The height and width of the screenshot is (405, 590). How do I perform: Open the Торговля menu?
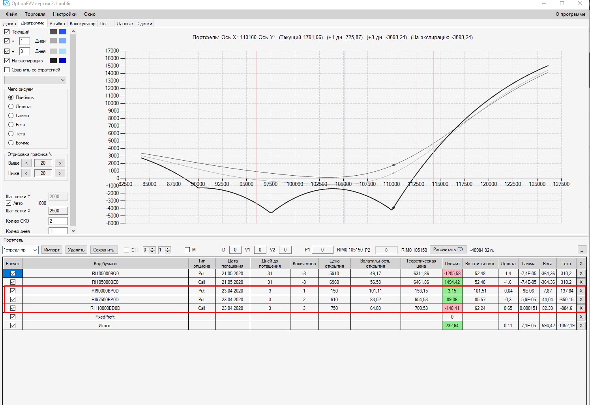coord(35,14)
